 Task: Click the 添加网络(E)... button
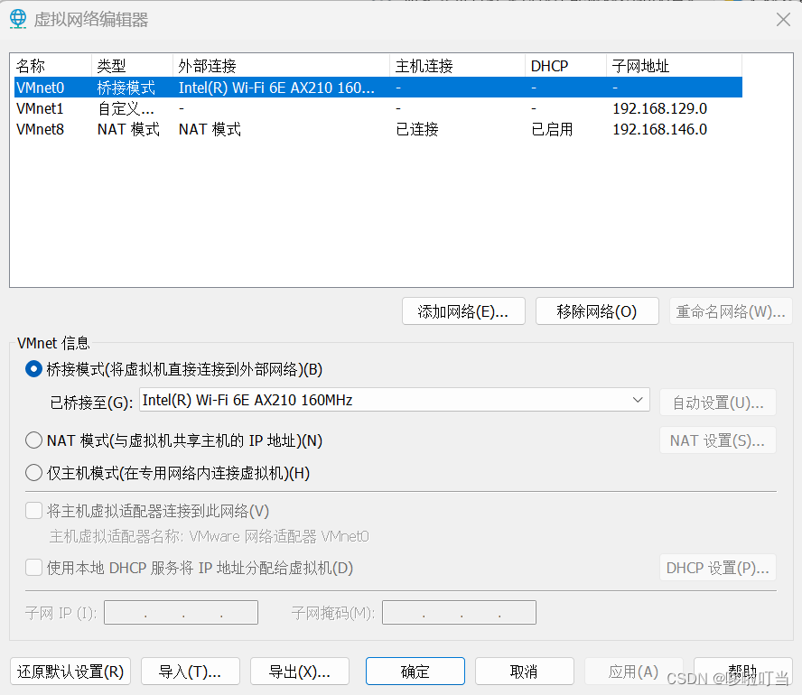(x=463, y=311)
